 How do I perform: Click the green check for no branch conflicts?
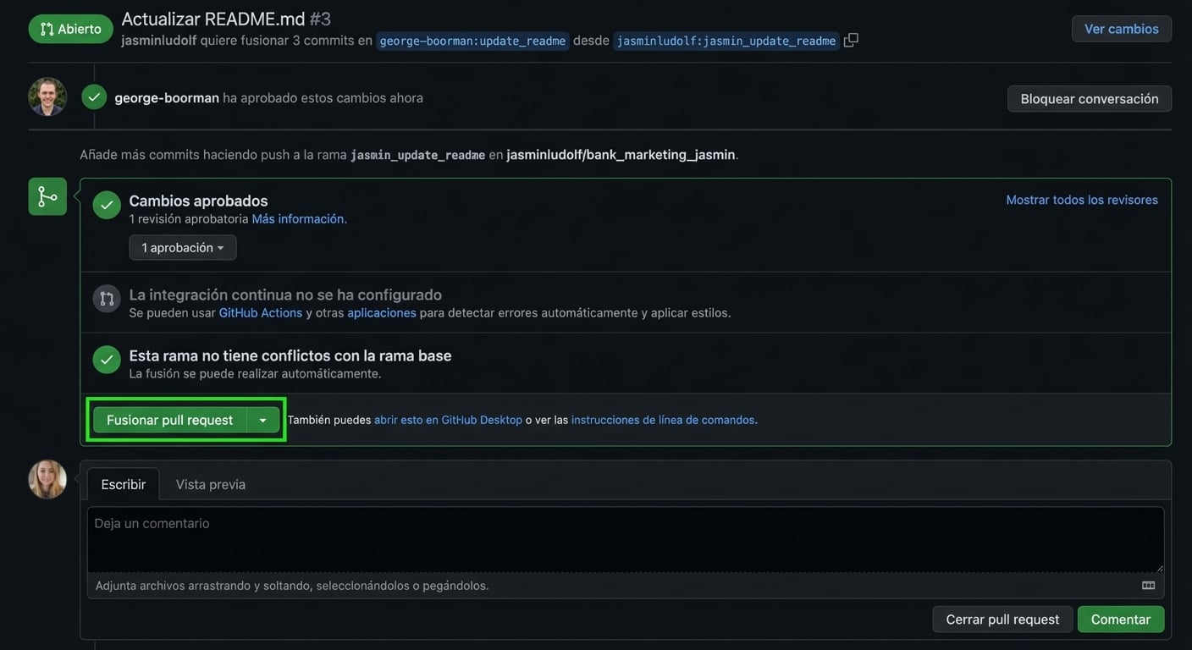[107, 359]
